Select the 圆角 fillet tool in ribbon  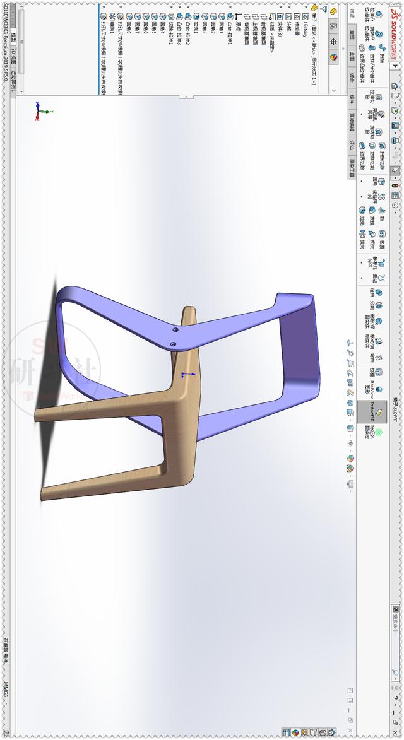coord(379,181)
